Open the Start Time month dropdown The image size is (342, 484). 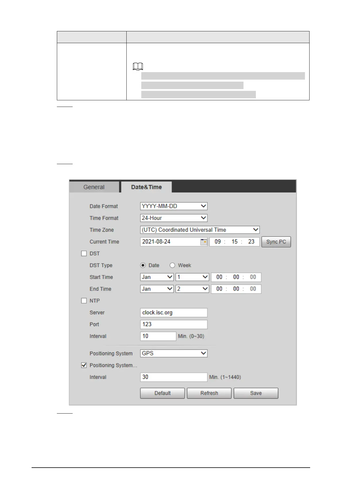(x=157, y=277)
